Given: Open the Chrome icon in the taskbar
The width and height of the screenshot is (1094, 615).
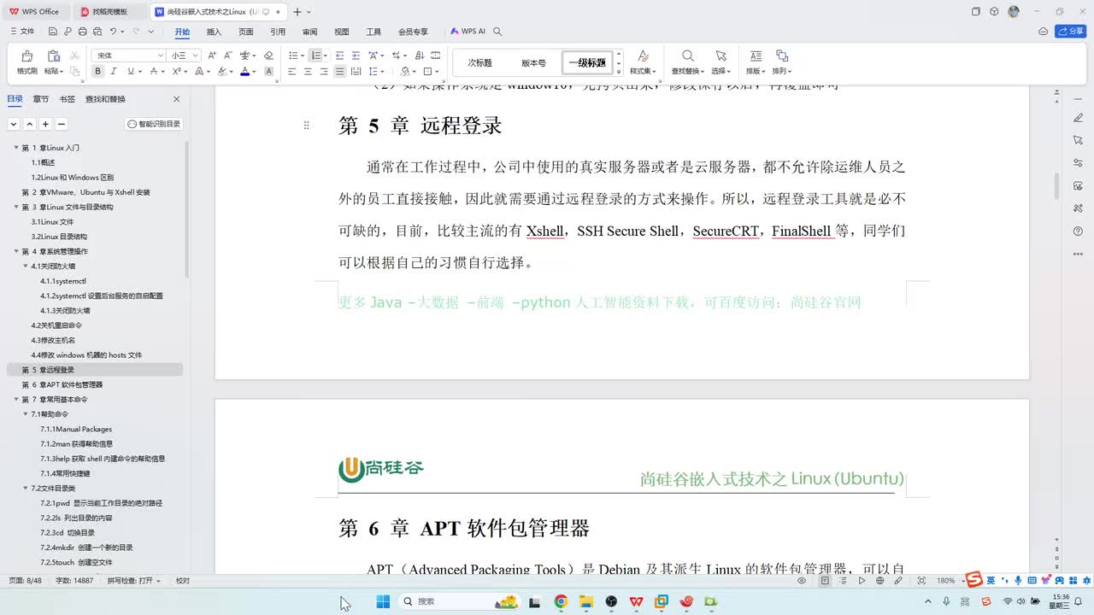Looking at the screenshot, I should pyautogui.click(x=561, y=601).
